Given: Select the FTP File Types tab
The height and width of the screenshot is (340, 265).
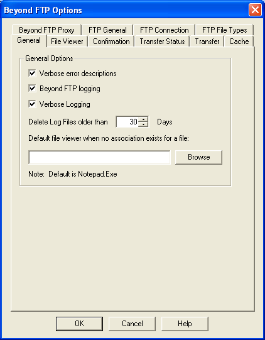Looking at the screenshot, I should (224, 30).
